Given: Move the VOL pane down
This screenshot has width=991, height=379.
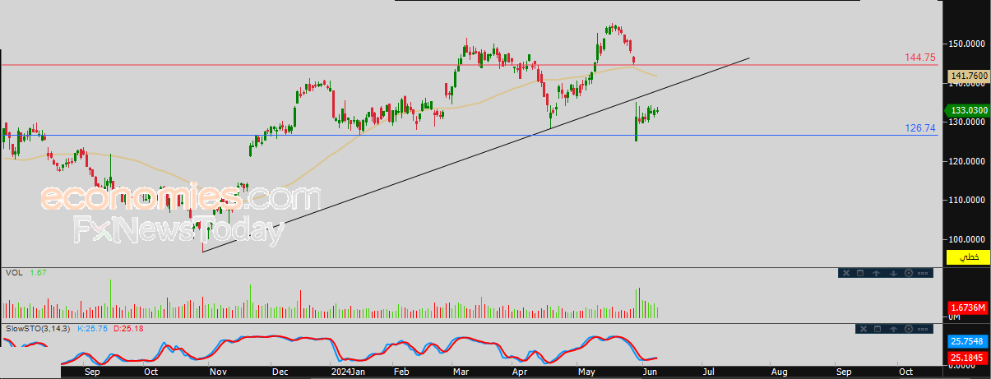Looking at the screenshot, I should pos(893,273).
